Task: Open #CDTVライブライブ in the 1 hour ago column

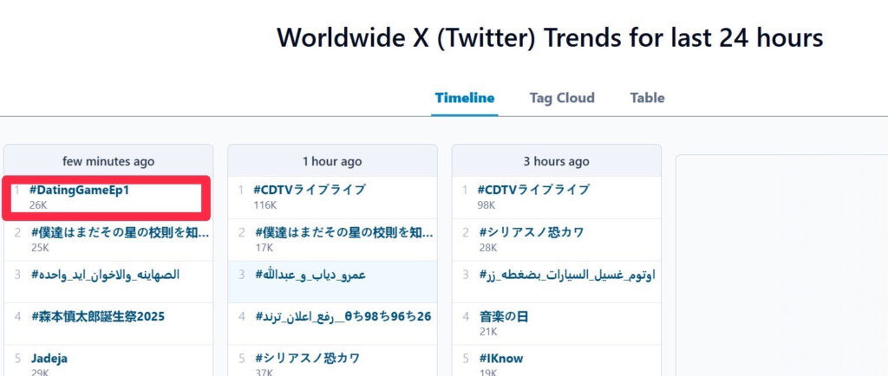Action: click(x=309, y=190)
